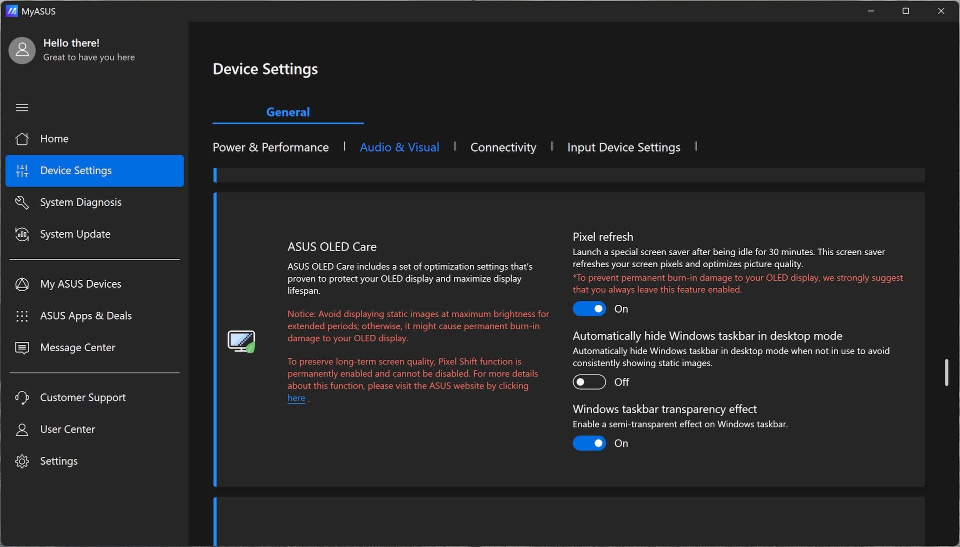The image size is (960, 547).
Task: Click the hamburger menu button
Action: (x=22, y=107)
